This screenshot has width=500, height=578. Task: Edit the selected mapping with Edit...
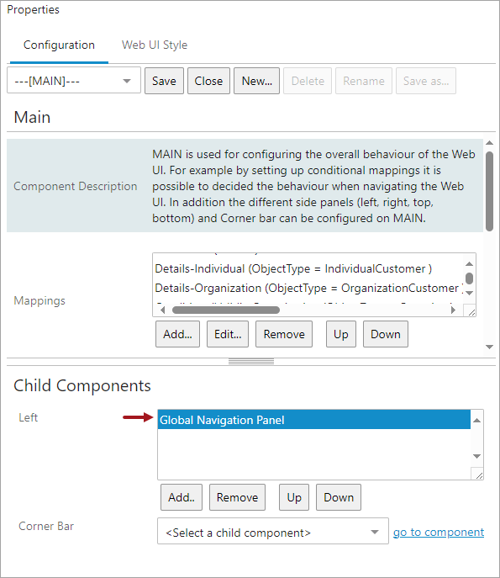pyautogui.click(x=228, y=334)
